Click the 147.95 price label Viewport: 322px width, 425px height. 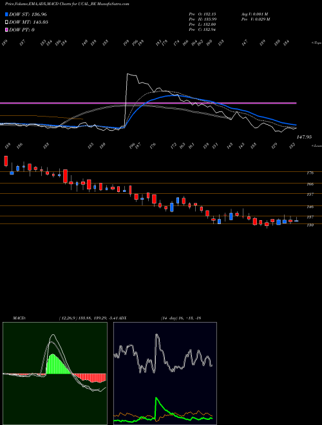point(304,137)
